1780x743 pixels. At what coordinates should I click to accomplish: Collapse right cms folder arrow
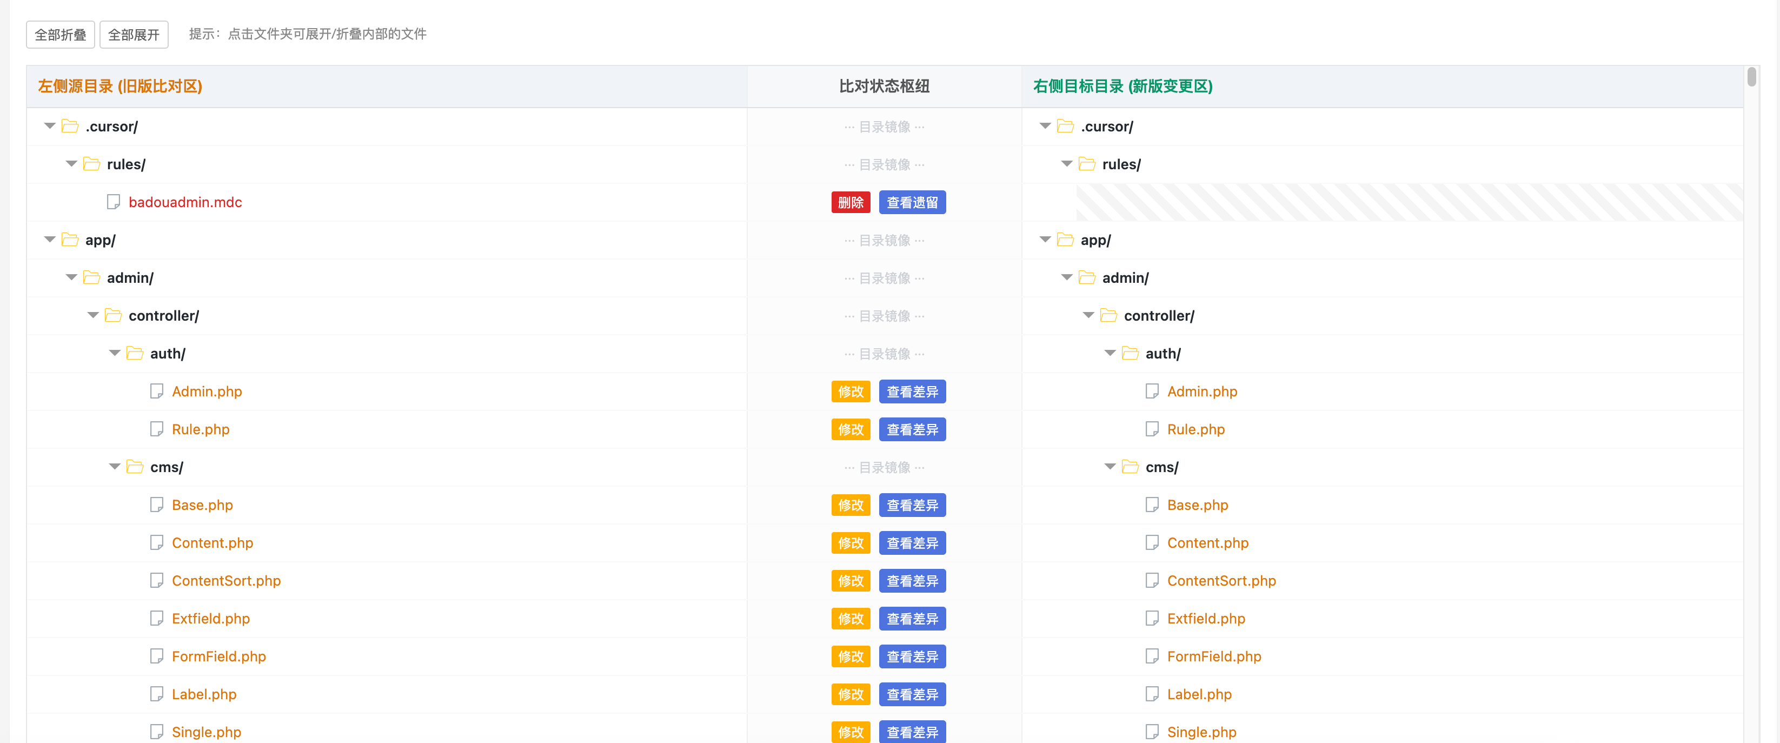coord(1110,467)
